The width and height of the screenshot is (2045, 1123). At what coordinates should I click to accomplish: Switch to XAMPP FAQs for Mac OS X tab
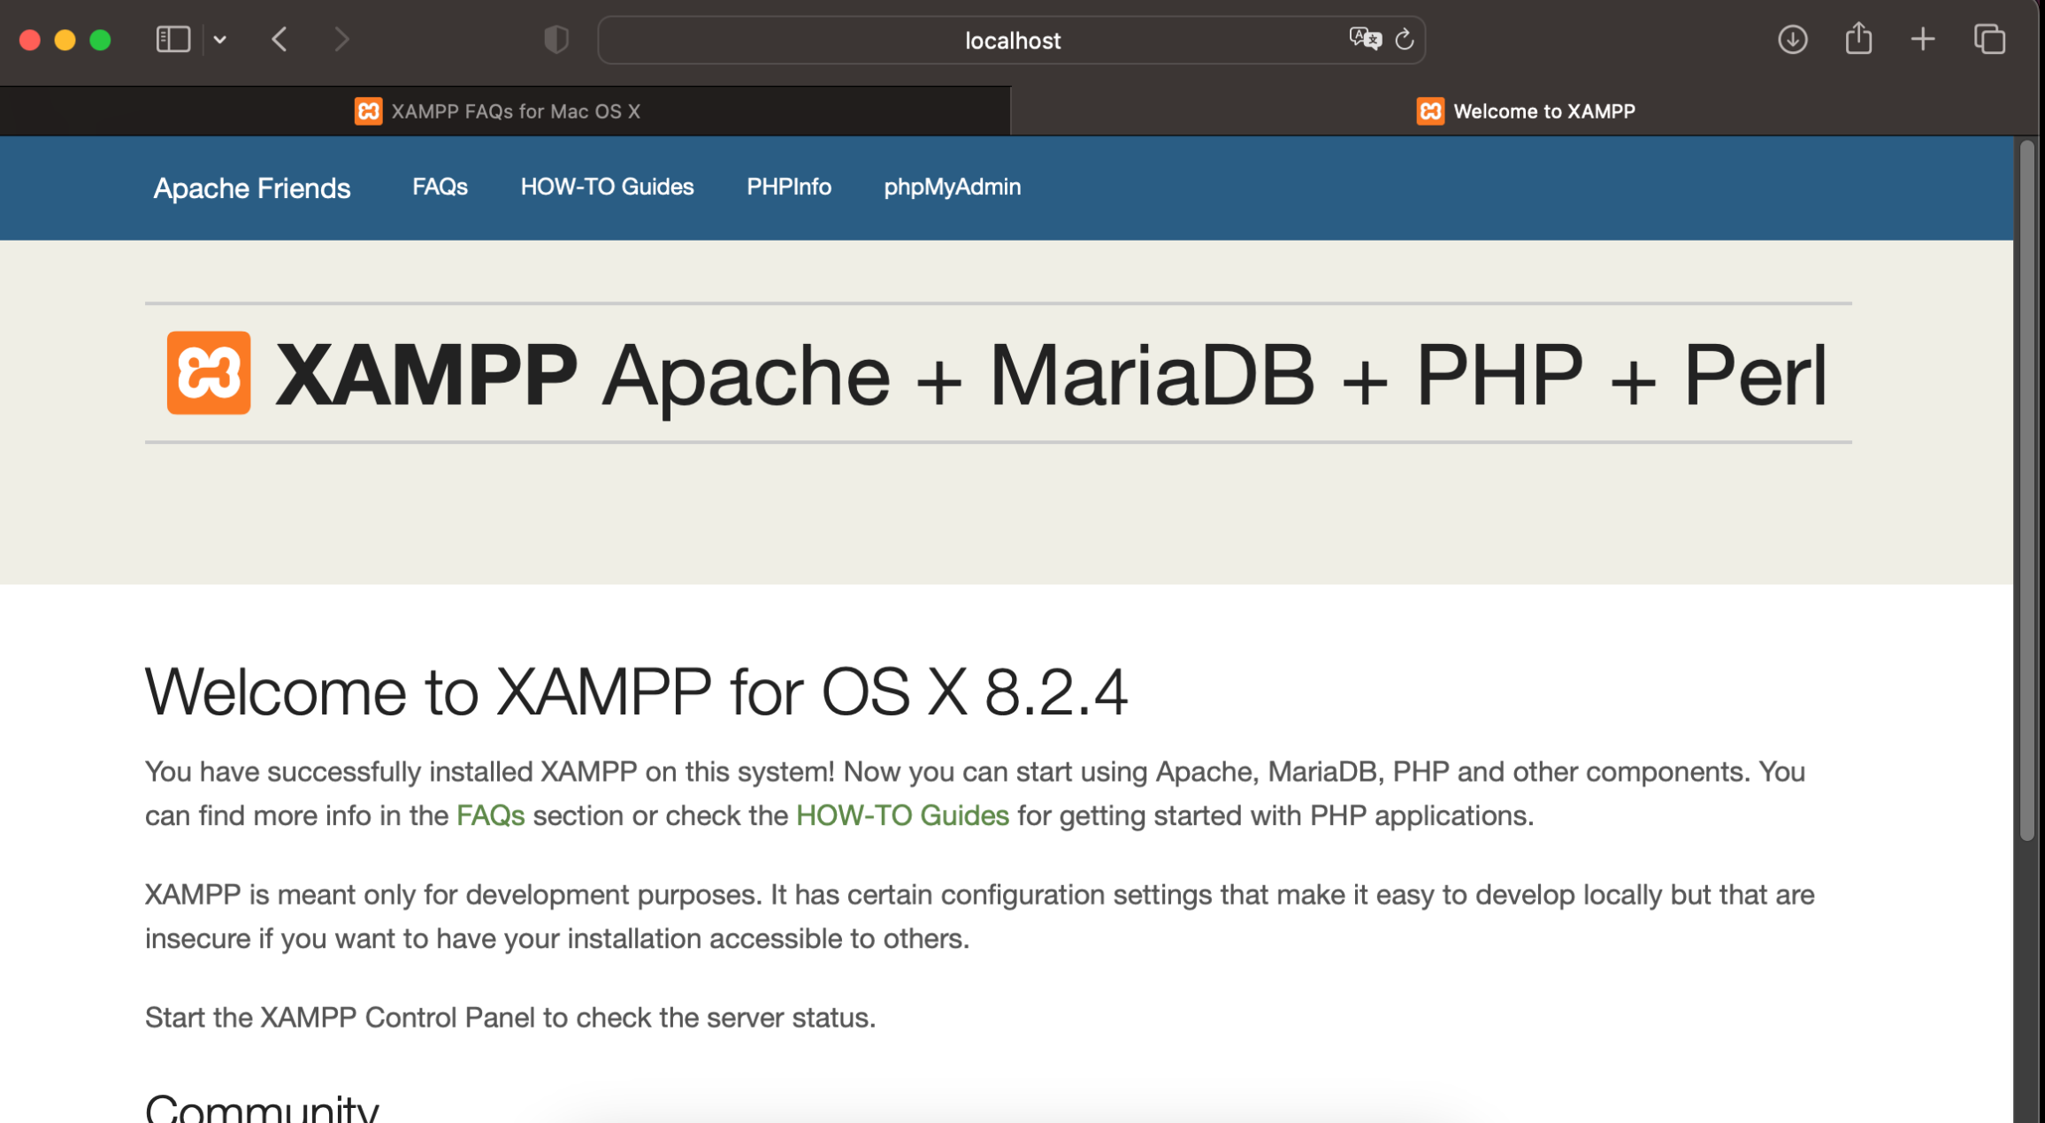(x=504, y=111)
